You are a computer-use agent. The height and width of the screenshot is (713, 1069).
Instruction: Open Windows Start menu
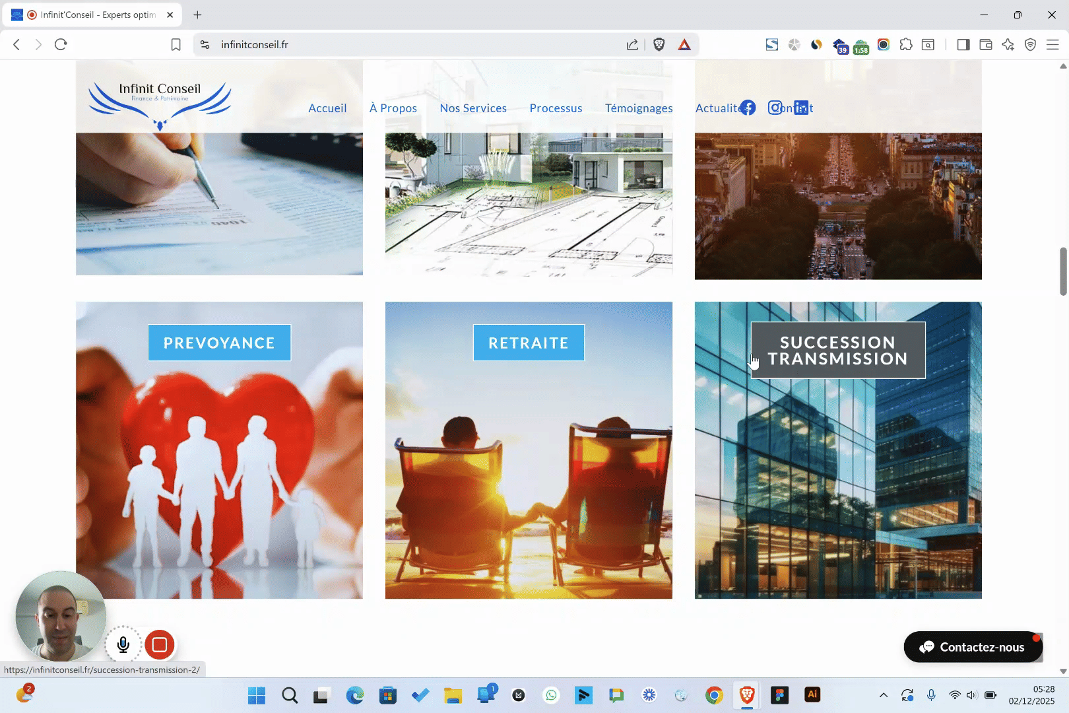(257, 695)
